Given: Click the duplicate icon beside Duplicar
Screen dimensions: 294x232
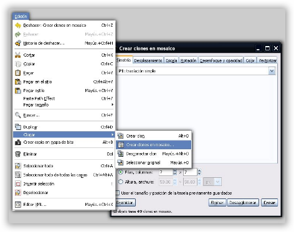Looking at the screenshot, I should [18, 127].
